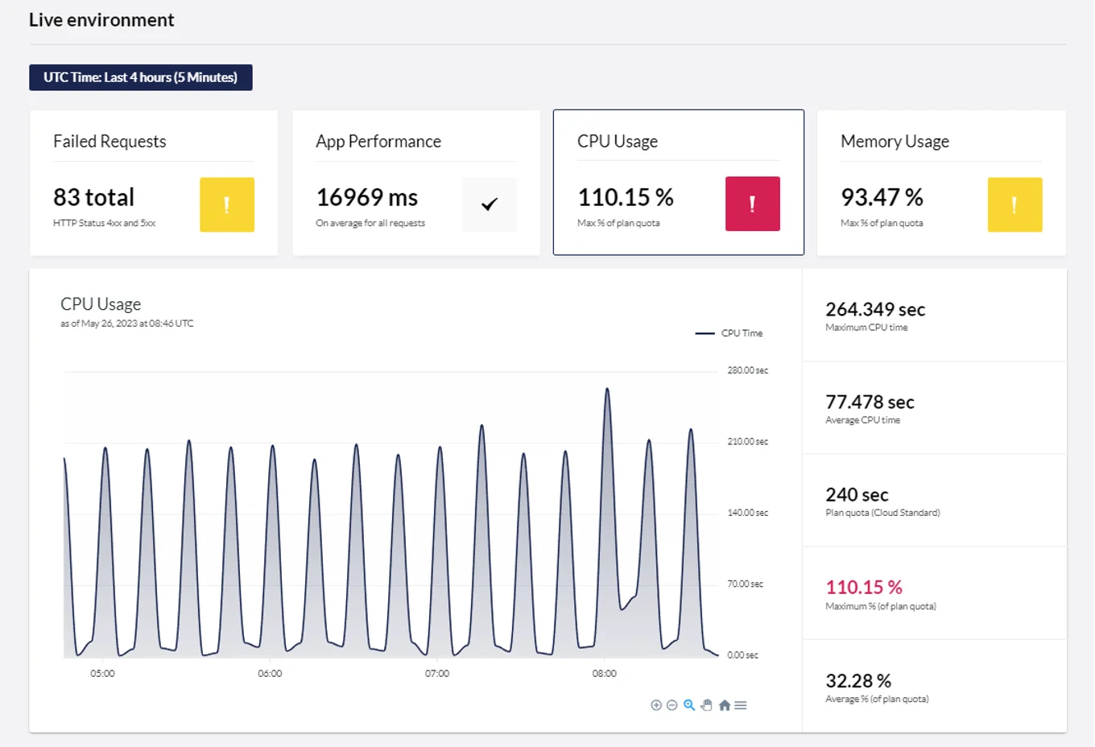Click the 264.349 sec Maximum CPU time stat
This screenshot has height=747, width=1095.
tap(875, 309)
